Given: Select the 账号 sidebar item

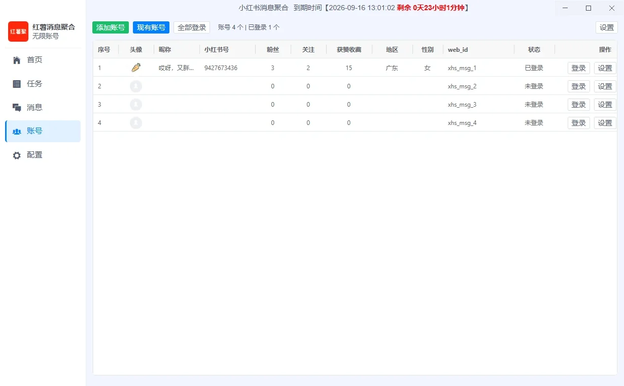Looking at the screenshot, I should (x=43, y=131).
